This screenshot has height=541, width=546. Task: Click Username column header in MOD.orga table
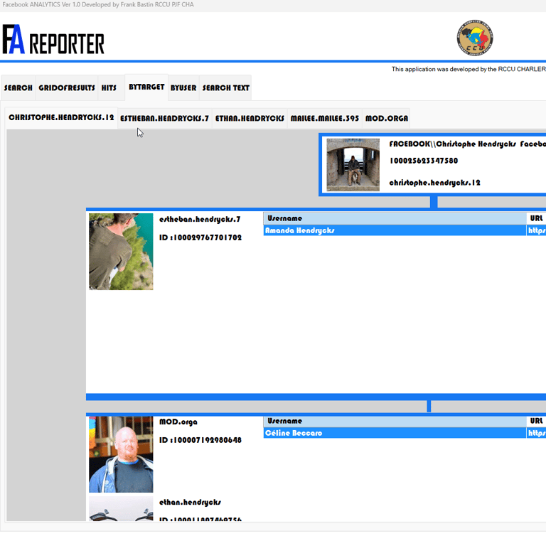tap(395, 422)
